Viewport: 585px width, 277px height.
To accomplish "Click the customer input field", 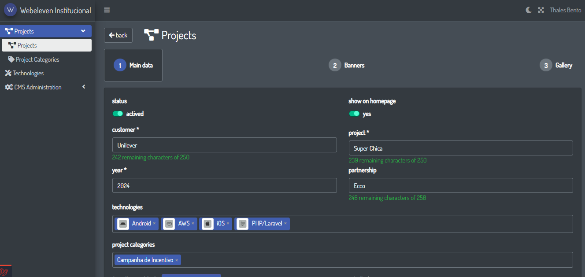I will (x=224, y=145).
